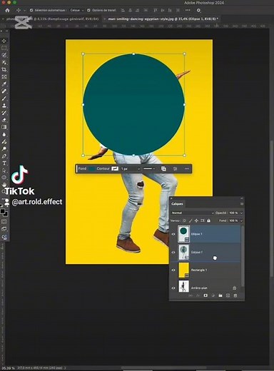The height and width of the screenshot is (371, 274).
Task: Create a new layer icon
Action: [228, 295]
